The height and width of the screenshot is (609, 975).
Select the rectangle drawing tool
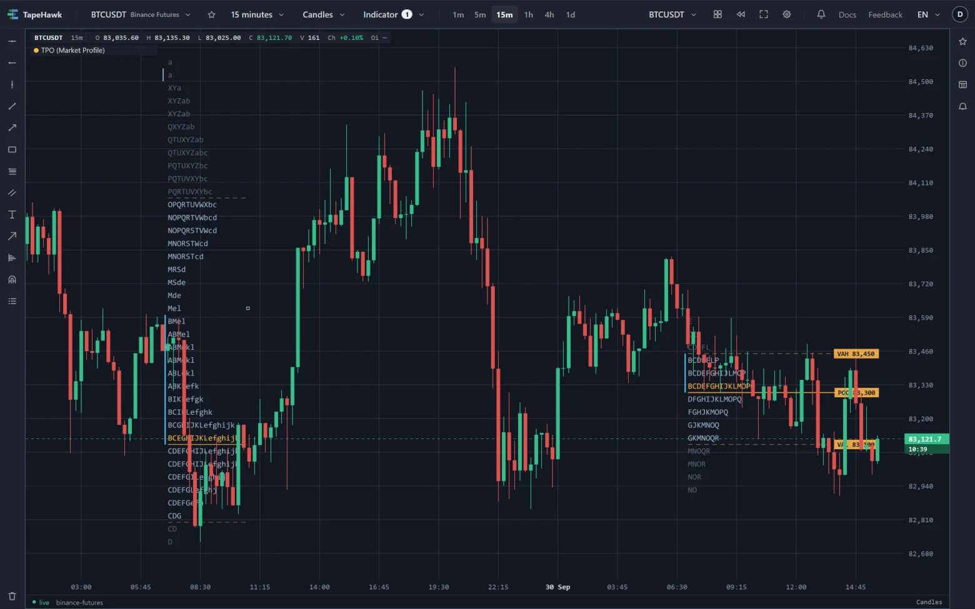12,149
